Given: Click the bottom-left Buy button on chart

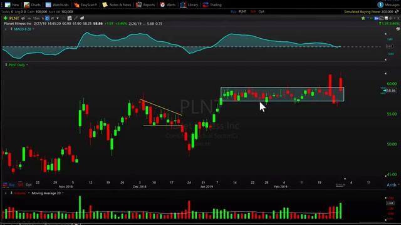Looking at the screenshot, I should tap(12, 185).
